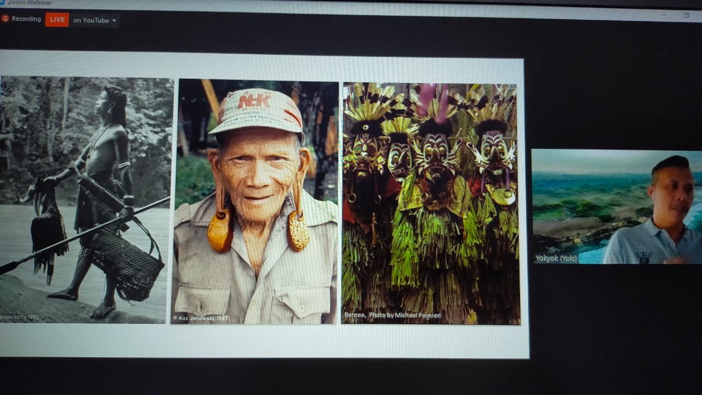Click the Zoom app icon in title bar
Screen dimensions: 702x395
[x=2, y=2]
